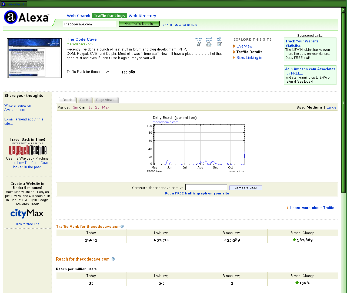Set graph range to 2y
Viewport: 347px width, 293px height.
[97, 107]
